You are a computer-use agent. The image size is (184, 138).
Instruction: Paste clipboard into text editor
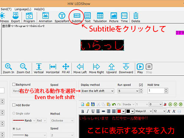pos(109,104)
